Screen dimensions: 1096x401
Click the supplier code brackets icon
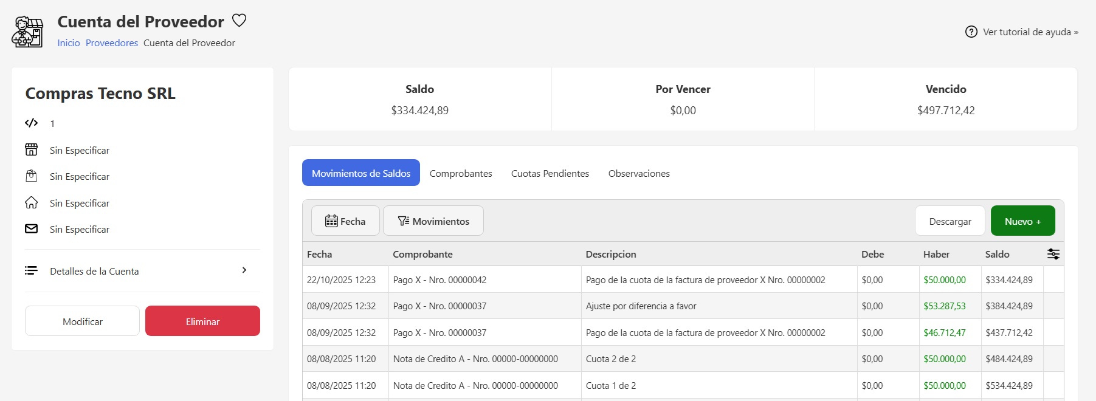coord(32,123)
